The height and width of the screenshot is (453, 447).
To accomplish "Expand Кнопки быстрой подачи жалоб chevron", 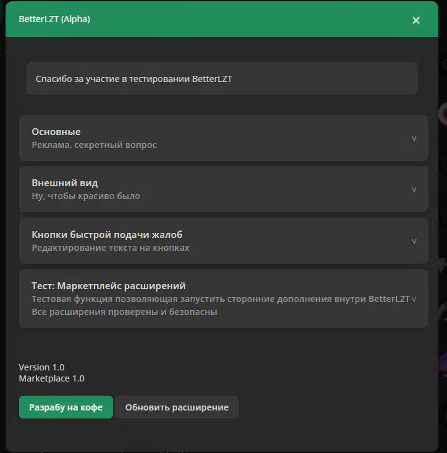I will (x=414, y=241).
